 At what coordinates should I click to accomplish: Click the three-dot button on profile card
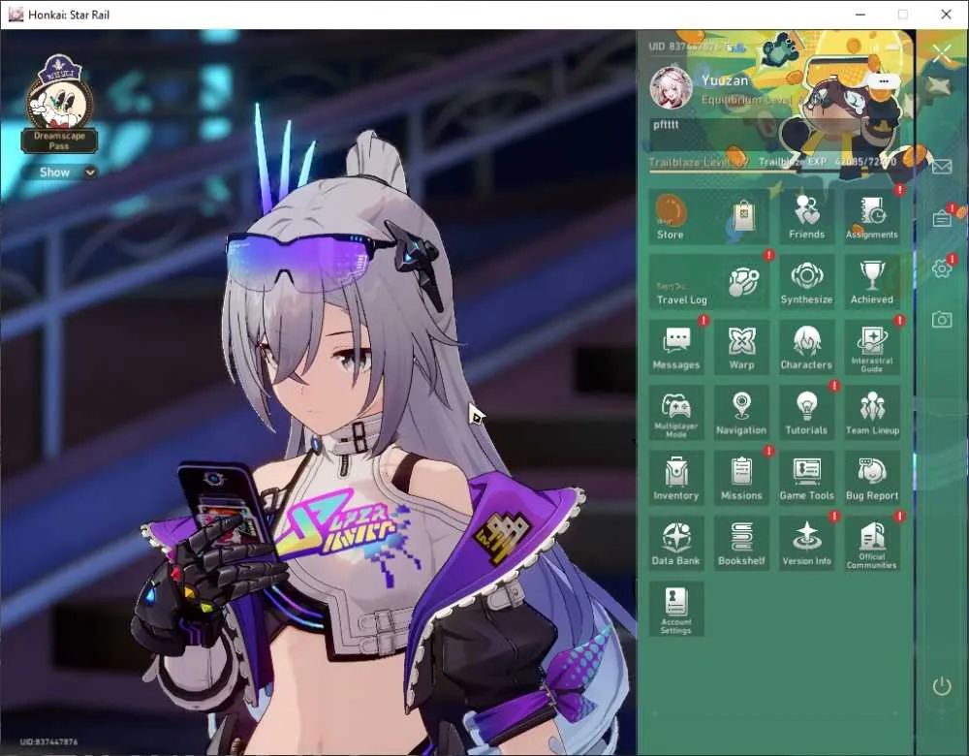pyautogui.click(x=883, y=81)
